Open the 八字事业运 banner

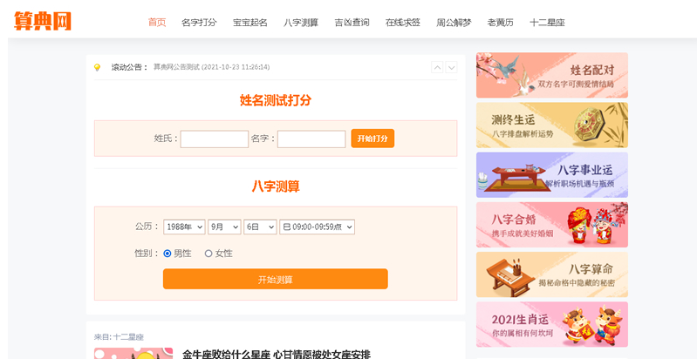pos(551,175)
